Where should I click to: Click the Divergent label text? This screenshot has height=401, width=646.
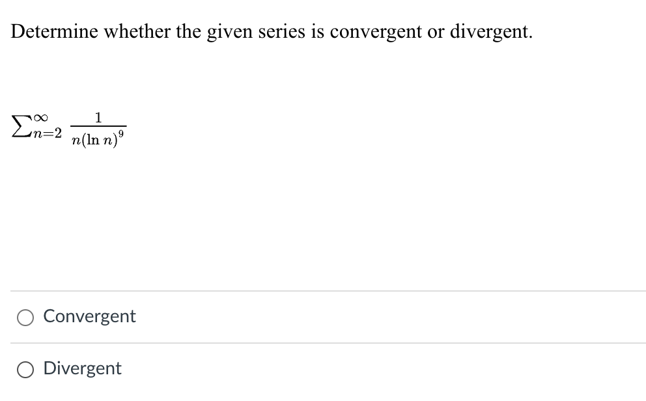[82, 369]
